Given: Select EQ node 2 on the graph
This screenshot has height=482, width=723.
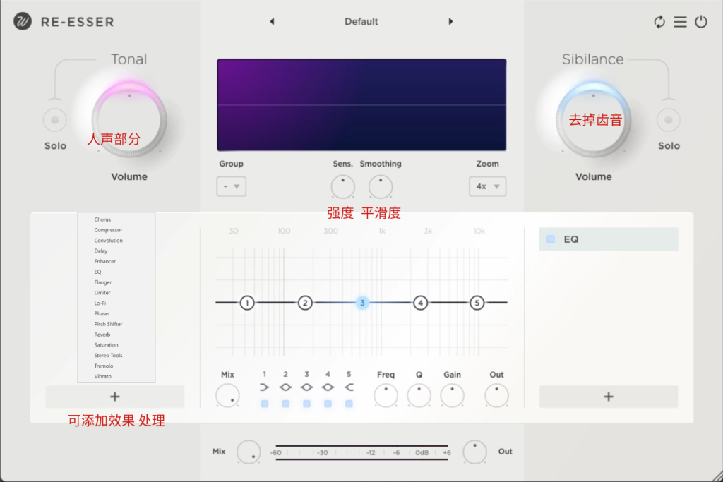Looking at the screenshot, I should [x=305, y=303].
